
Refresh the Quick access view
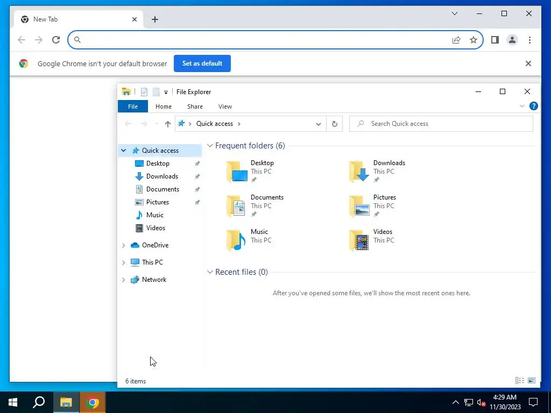(x=335, y=124)
